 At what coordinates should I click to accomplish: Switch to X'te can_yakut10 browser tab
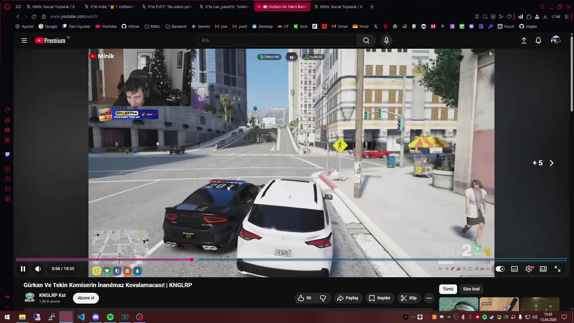(x=224, y=7)
